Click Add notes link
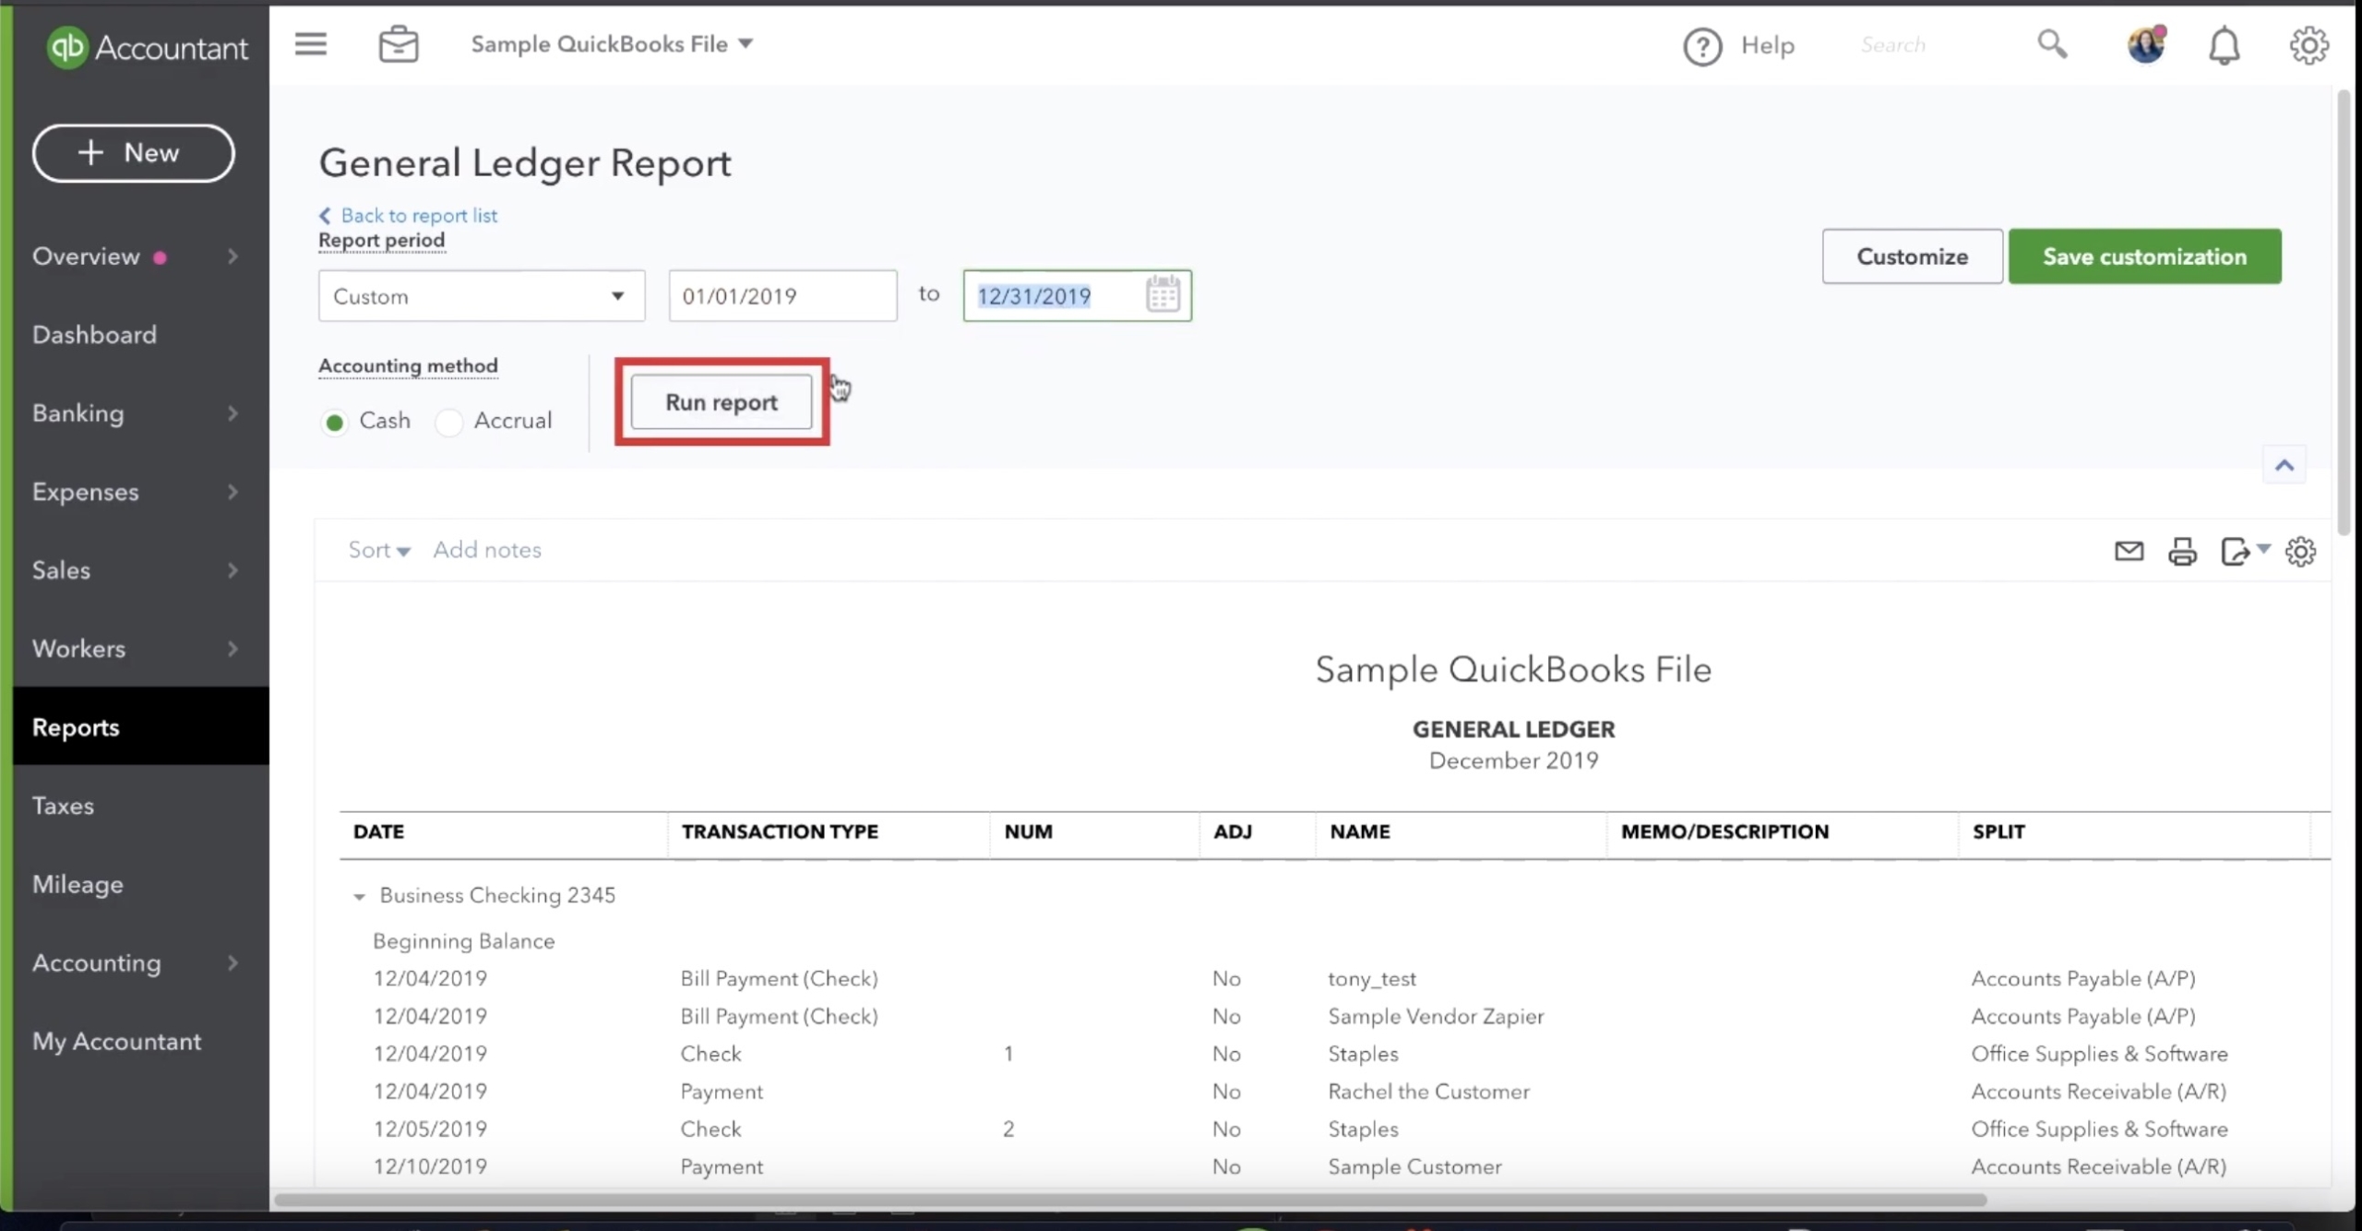Viewport: 2362px width, 1231px height. 487,550
